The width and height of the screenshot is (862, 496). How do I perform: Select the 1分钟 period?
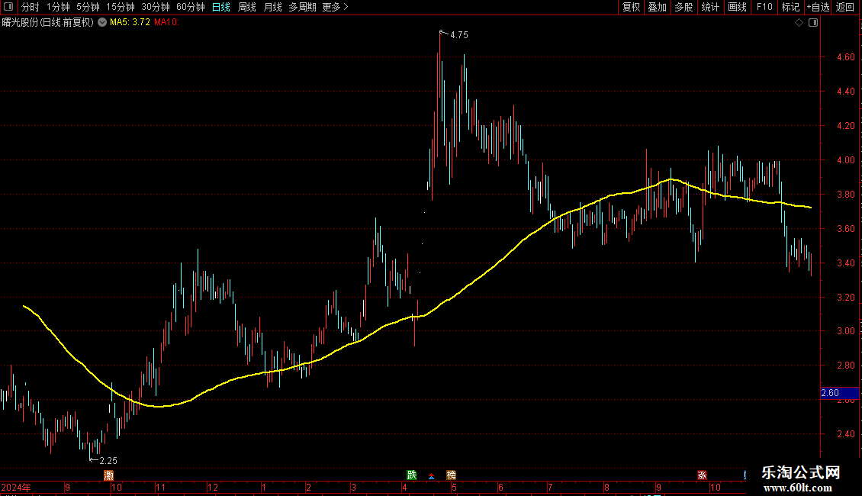[58, 7]
